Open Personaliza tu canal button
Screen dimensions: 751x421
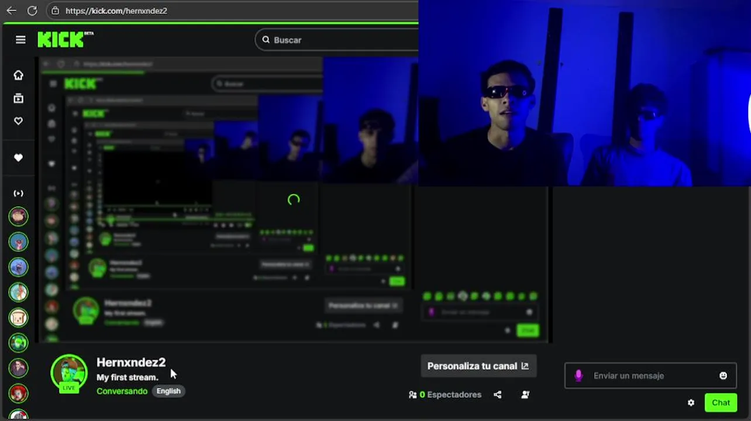[x=478, y=366]
